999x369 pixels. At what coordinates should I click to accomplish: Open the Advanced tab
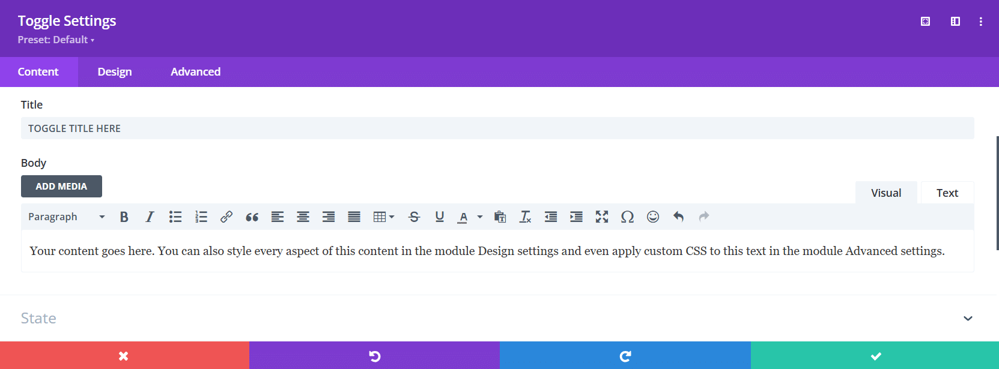point(196,72)
